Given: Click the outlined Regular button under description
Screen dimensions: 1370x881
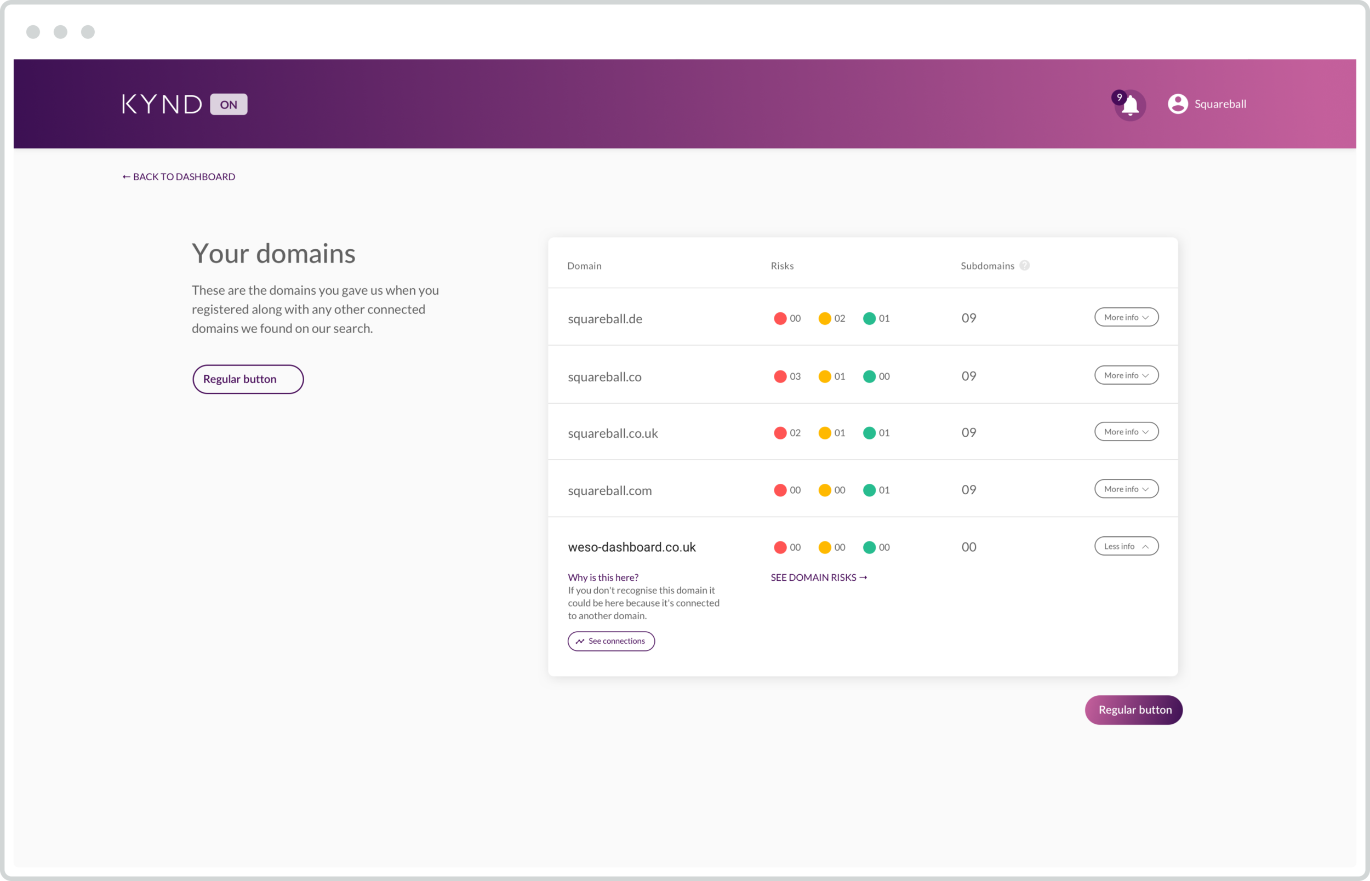Looking at the screenshot, I should click(248, 379).
